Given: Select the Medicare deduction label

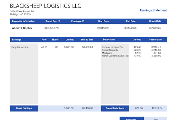Looking at the screenshot, I should (107, 53).
